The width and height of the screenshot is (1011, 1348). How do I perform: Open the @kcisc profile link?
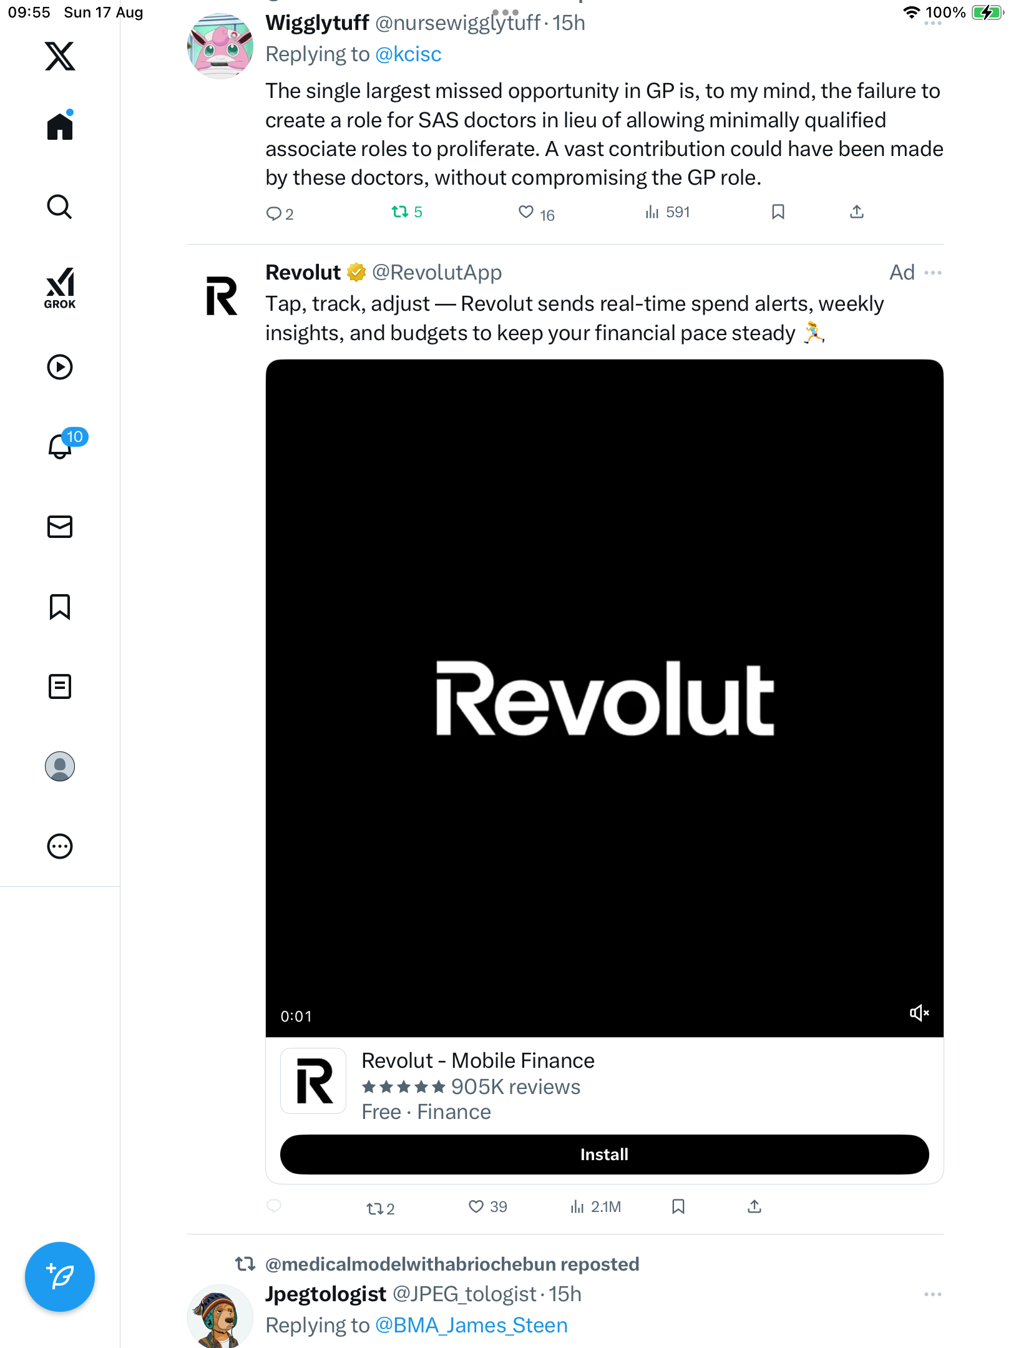click(408, 54)
